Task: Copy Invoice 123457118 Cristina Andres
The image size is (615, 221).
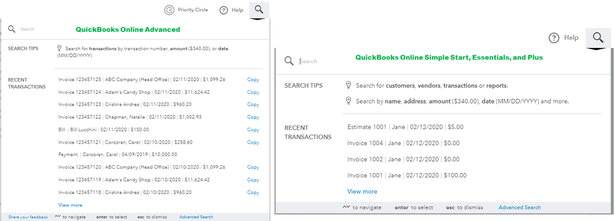Action: [253, 192]
